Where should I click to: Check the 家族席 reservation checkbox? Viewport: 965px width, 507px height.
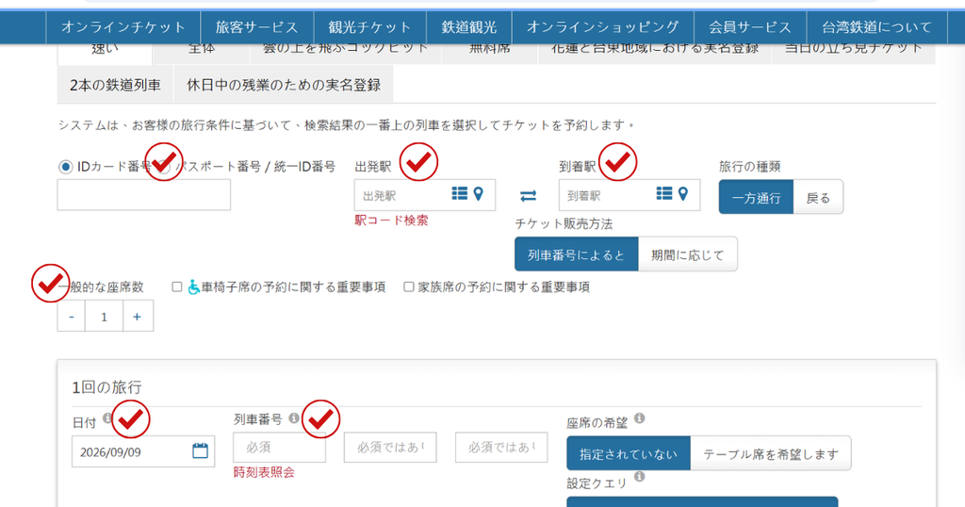tap(409, 286)
